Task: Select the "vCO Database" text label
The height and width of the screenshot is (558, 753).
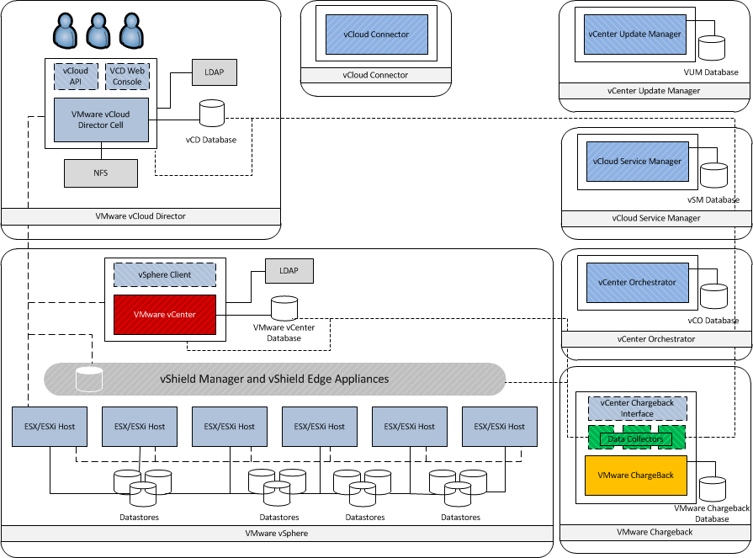Action: click(x=713, y=321)
